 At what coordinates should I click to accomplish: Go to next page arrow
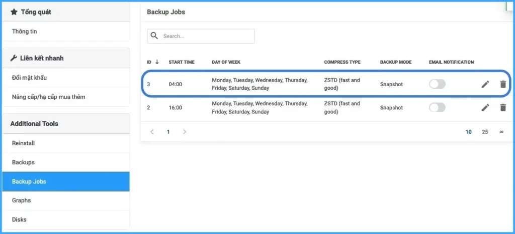[x=185, y=132]
